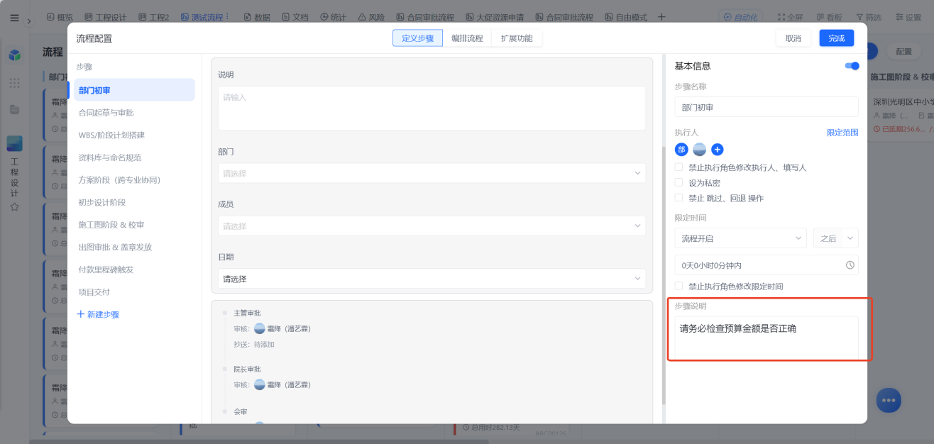
Task: Edit the 步骤名称 input field
Action: 767,107
